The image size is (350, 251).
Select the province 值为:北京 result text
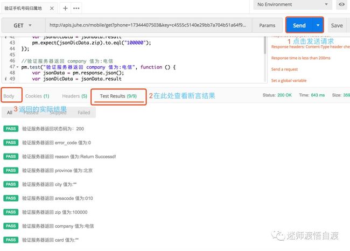57,171
